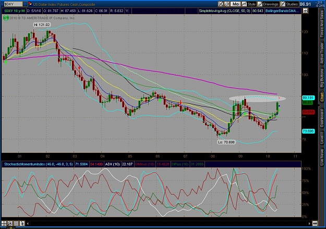Click the green info icon on chart
Viewport: 326px width, 229px height.
point(6,18)
